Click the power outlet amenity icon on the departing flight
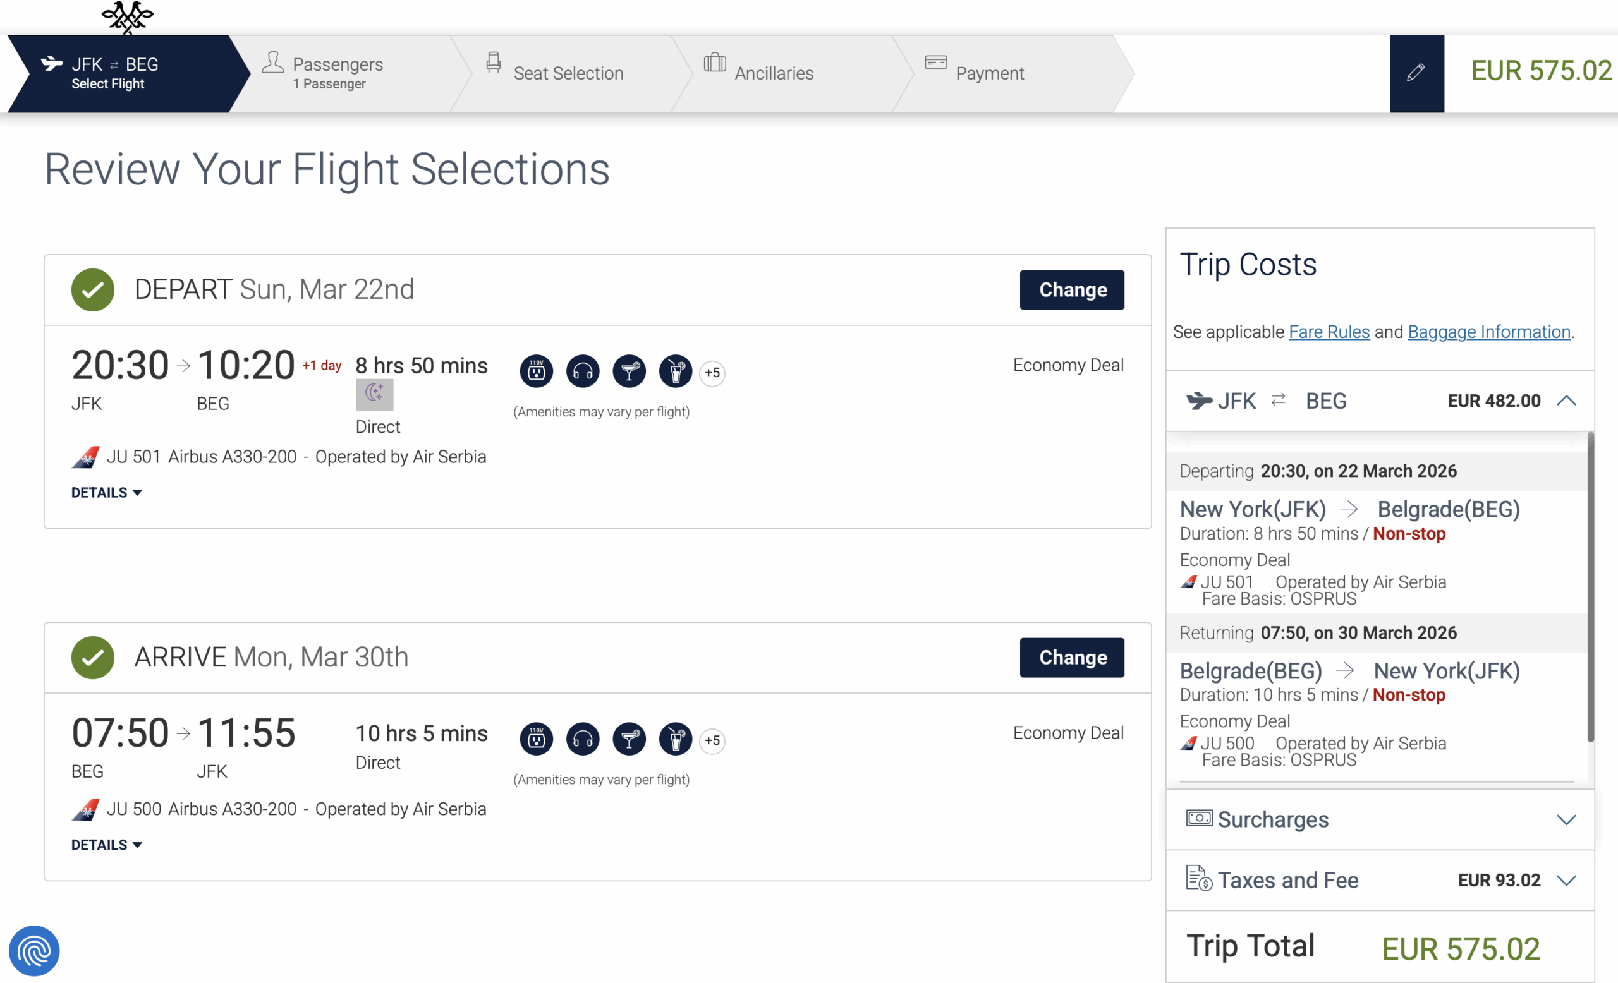The image size is (1618, 983). [x=536, y=372]
